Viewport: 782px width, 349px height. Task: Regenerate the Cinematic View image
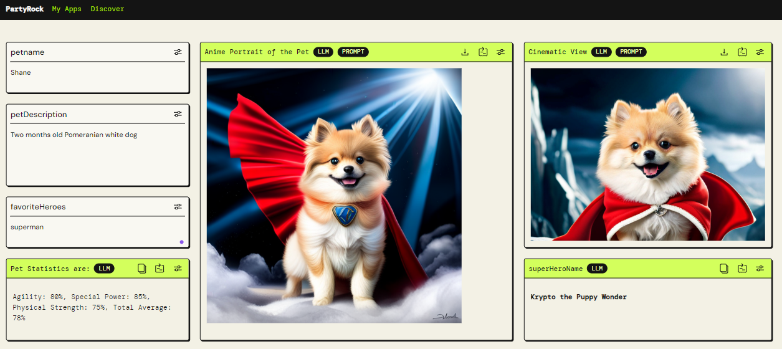(x=742, y=52)
